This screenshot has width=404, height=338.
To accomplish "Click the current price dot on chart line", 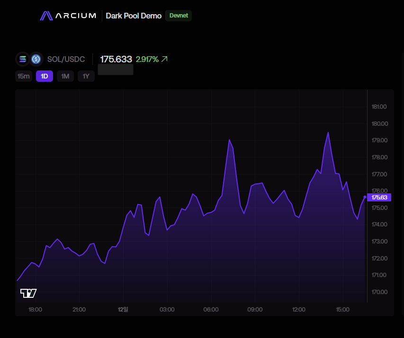I will pos(365,197).
